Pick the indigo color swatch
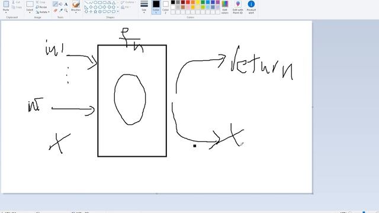Image resolution: width=379 pixels, height=213 pixels. point(213,2)
